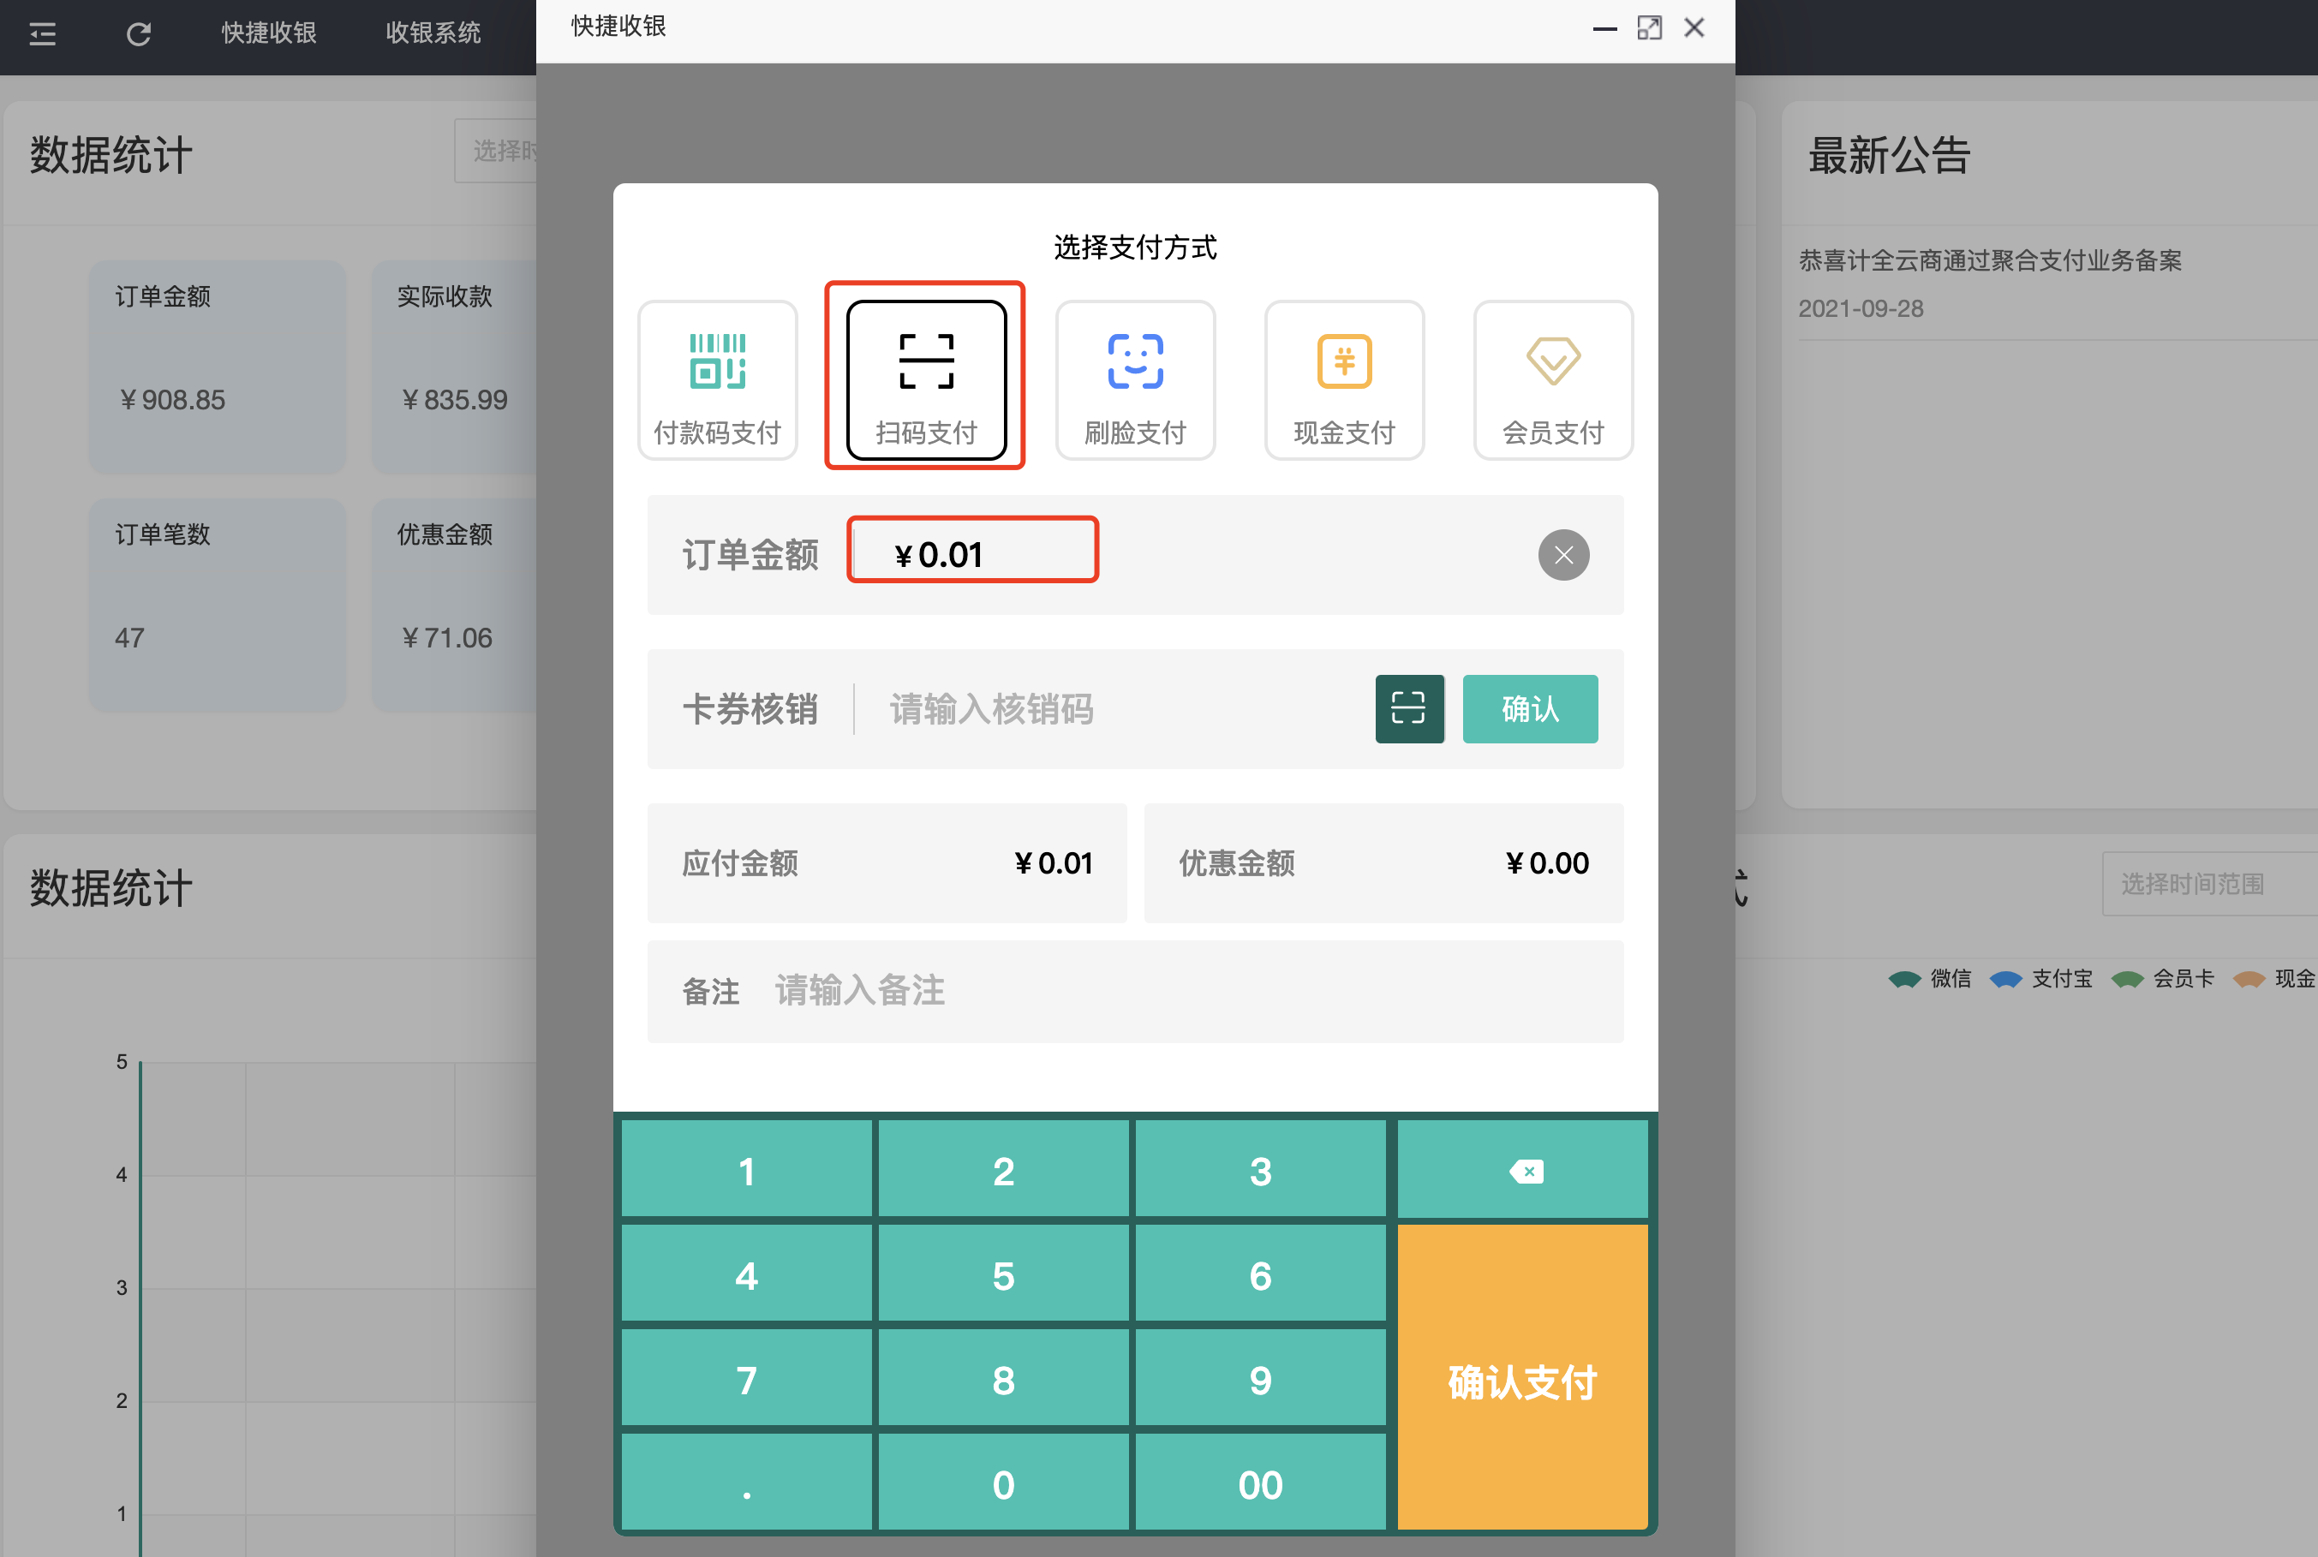This screenshot has width=2318, height=1557.
Task: Select 会员支付 member payment option
Action: [1553, 380]
